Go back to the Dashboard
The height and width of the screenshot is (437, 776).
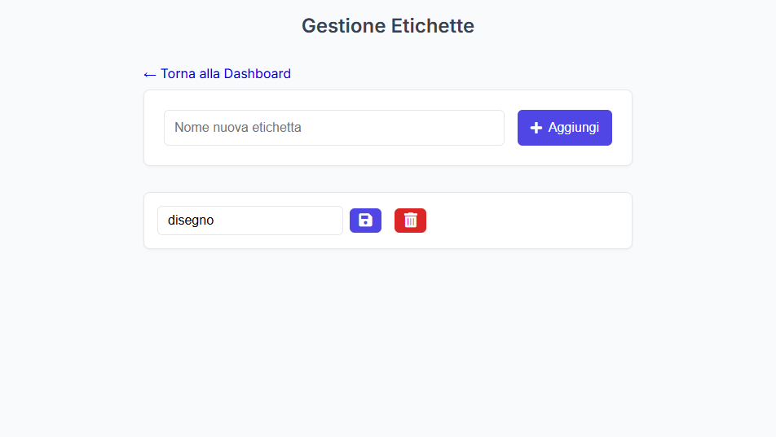coord(218,74)
